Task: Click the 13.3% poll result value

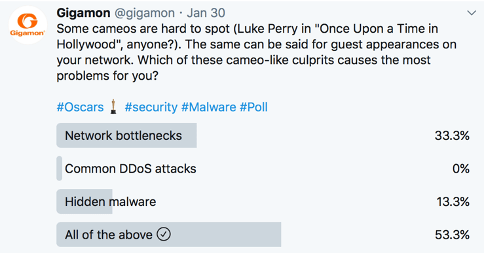Action: pos(453,202)
